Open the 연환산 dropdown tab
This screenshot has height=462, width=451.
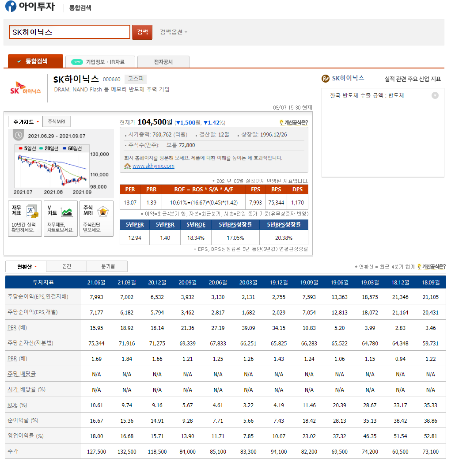[x=26, y=267]
